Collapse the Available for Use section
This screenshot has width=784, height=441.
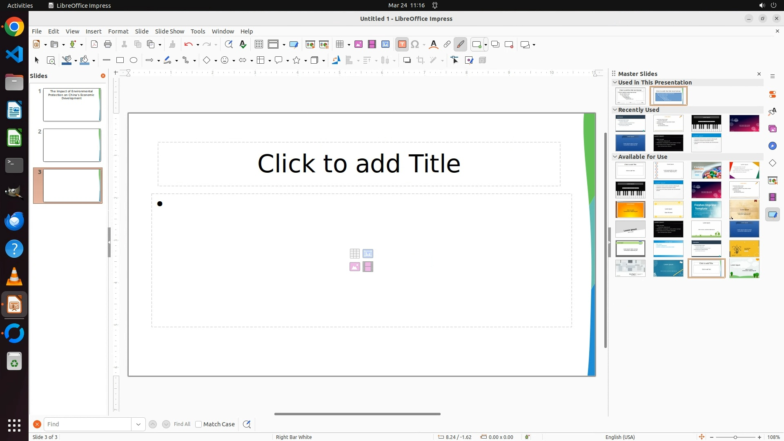[615, 157]
